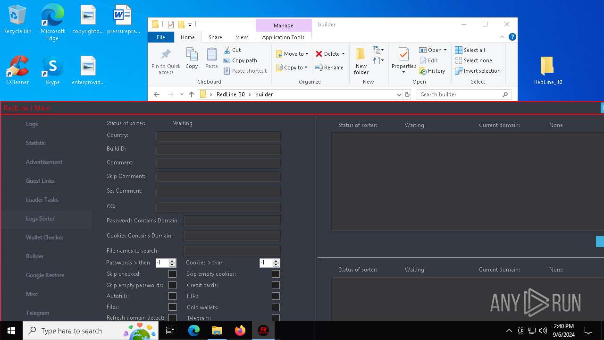
Task: Switch to View ribbon tab
Action: click(242, 37)
